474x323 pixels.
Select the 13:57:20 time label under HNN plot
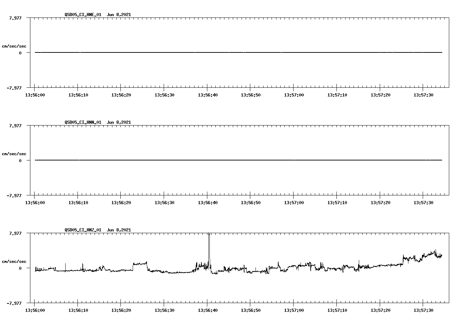pos(380,202)
